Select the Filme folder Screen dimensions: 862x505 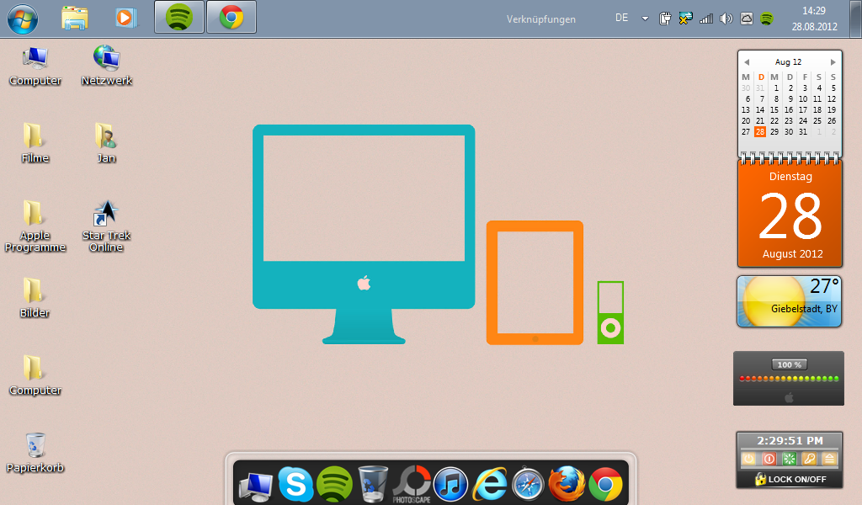click(35, 143)
